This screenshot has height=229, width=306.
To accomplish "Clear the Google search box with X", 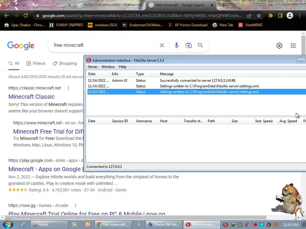I will [162, 45].
